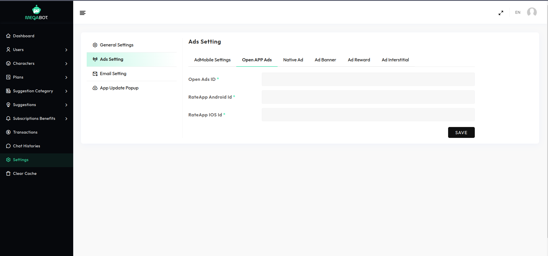Focus the Open Ads ID field
548x256 pixels.
point(368,79)
